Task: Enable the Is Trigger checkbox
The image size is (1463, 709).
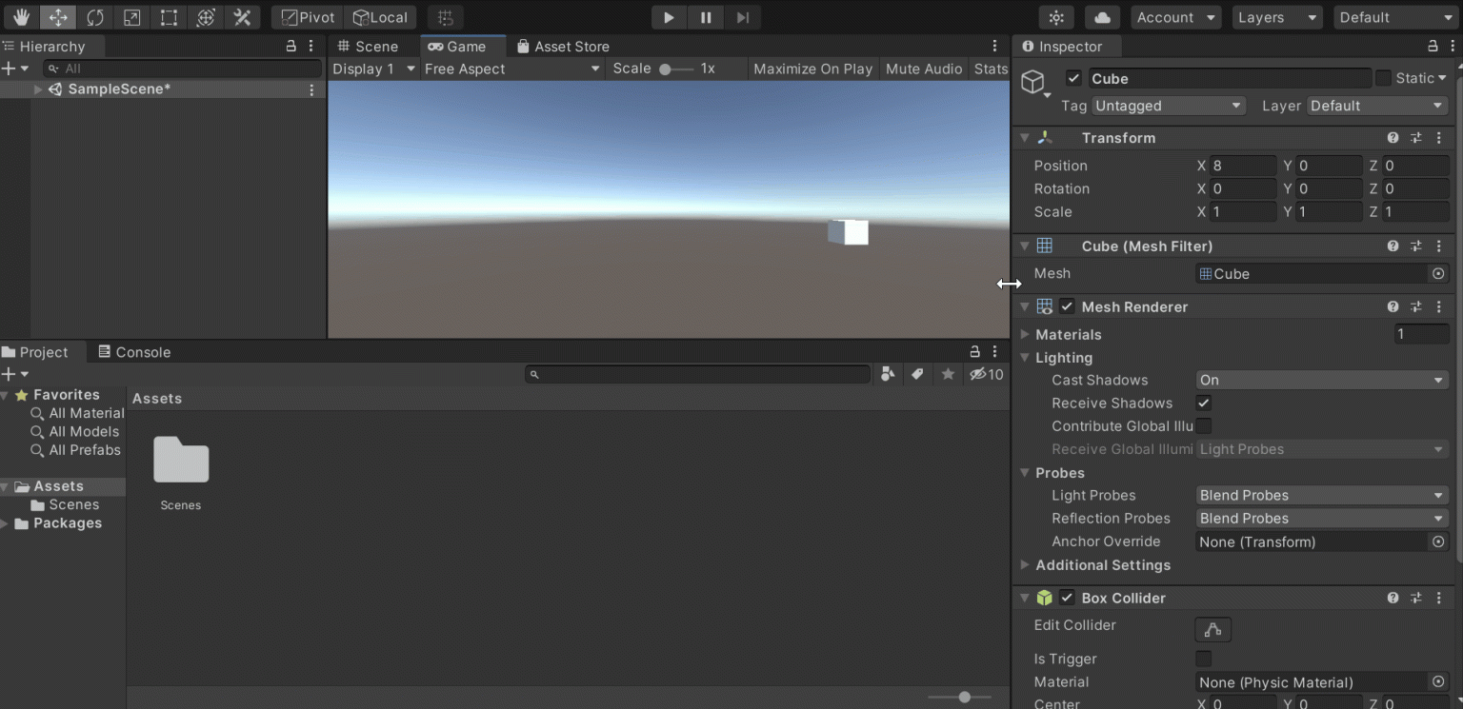Action: (x=1204, y=659)
